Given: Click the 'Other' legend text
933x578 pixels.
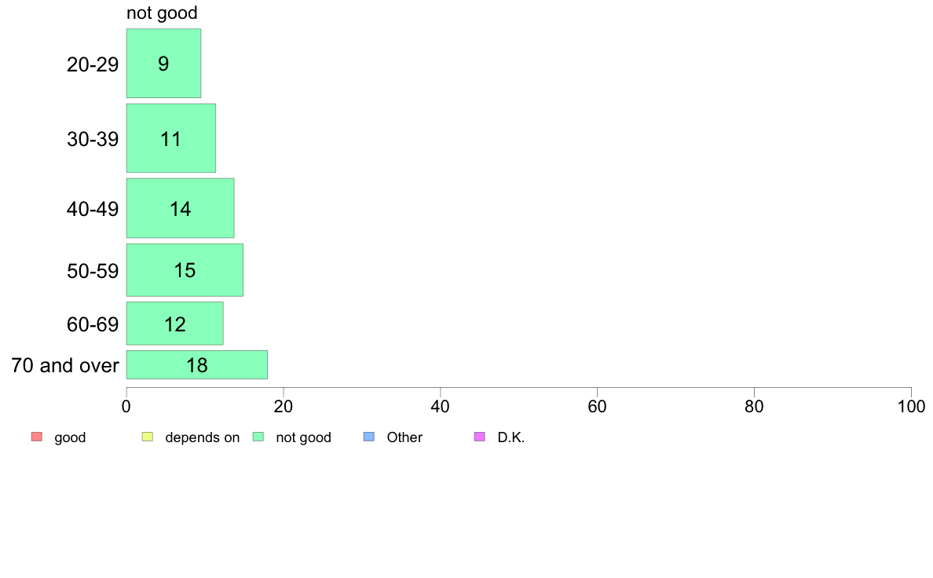Looking at the screenshot, I should pyautogui.click(x=404, y=437).
